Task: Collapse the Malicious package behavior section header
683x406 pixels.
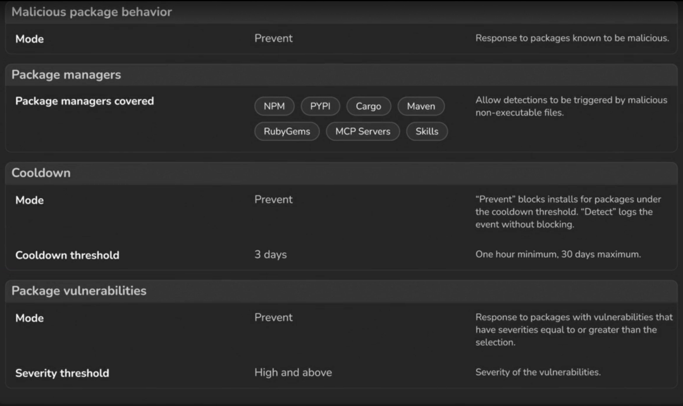Action: click(x=341, y=12)
